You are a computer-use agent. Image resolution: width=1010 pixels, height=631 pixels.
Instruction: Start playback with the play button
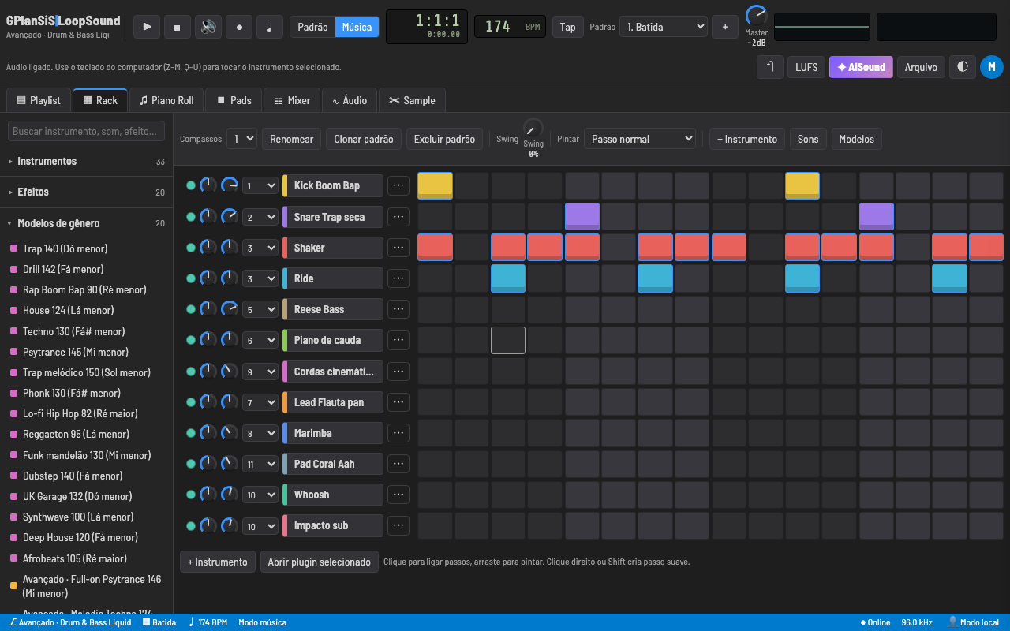[147, 27]
